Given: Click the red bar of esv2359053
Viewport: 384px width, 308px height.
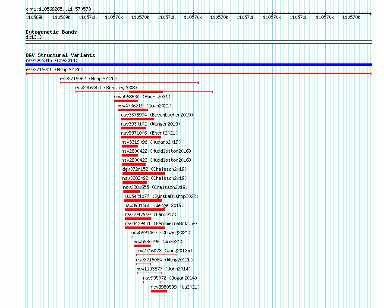Looking at the screenshot, I should click(146, 92).
